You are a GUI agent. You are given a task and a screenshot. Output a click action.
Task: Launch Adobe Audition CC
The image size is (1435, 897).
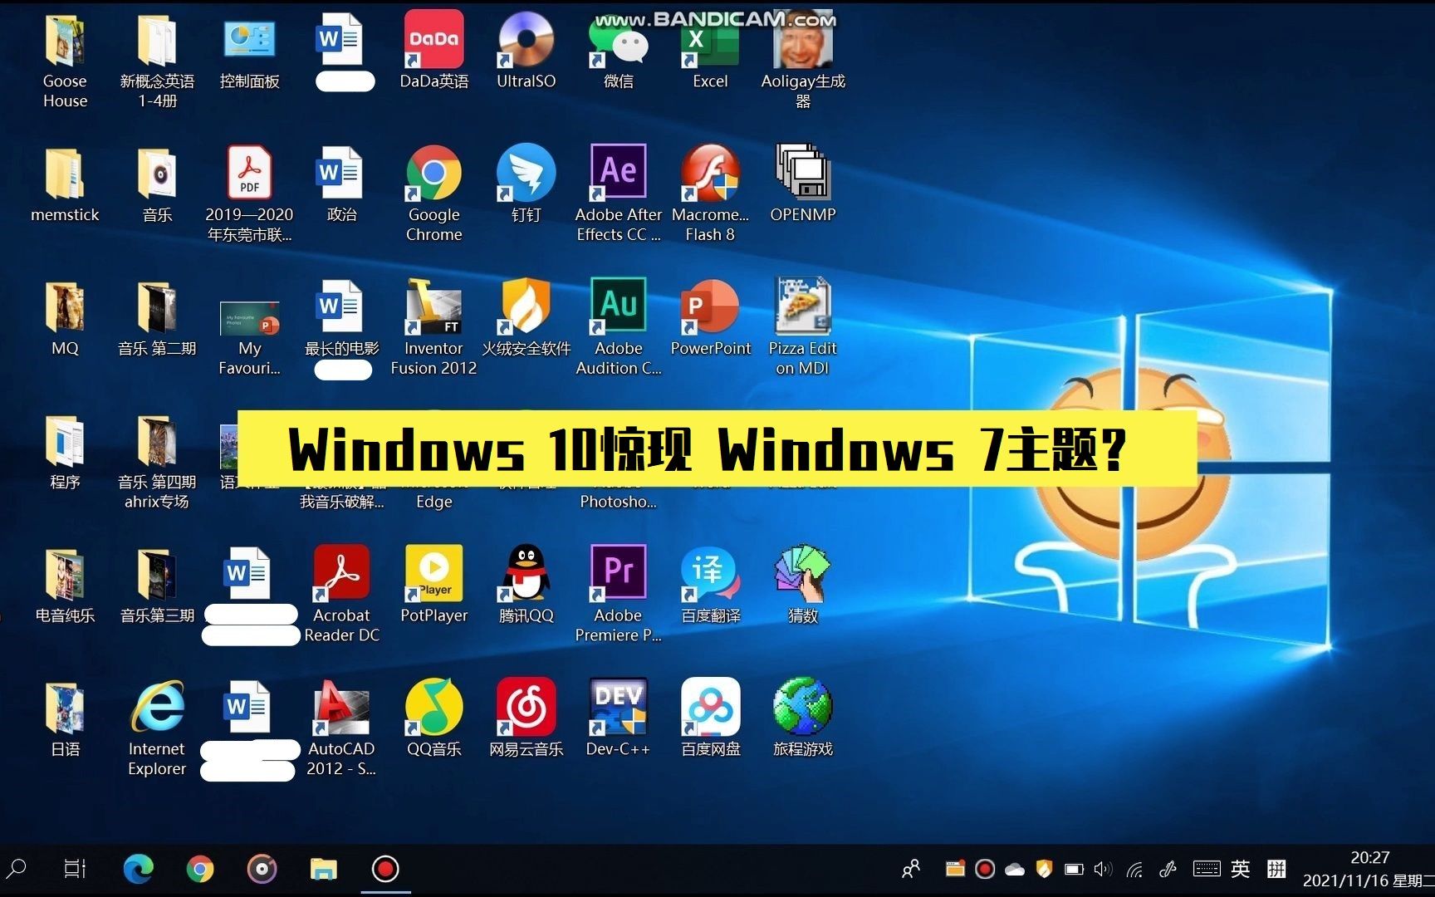pos(618,327)
